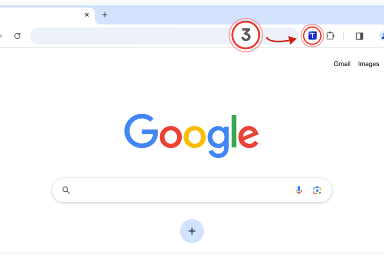Click the Google logo
384x256 pixels.
(192, 136)
